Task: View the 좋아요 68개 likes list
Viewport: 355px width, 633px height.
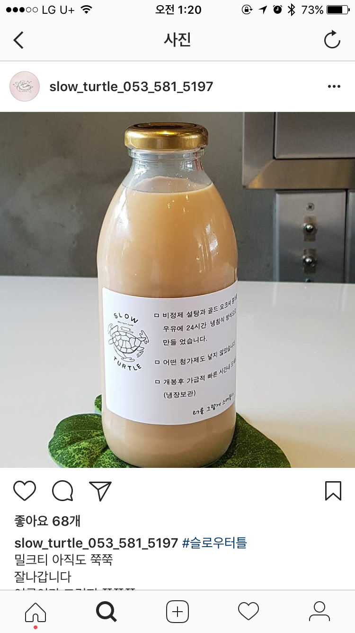Action: tap(47, 521)
